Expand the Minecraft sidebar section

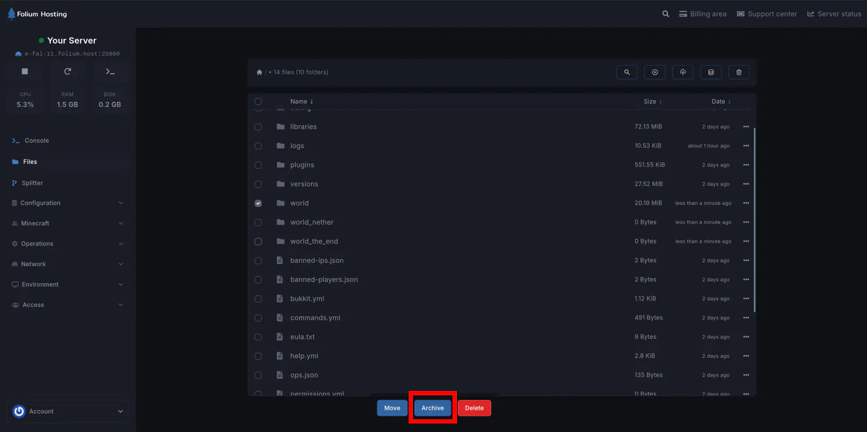click(67, 223)
